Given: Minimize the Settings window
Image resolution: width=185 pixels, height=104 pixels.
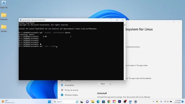Looking at the screenshot, I should (x=168, y=22).
